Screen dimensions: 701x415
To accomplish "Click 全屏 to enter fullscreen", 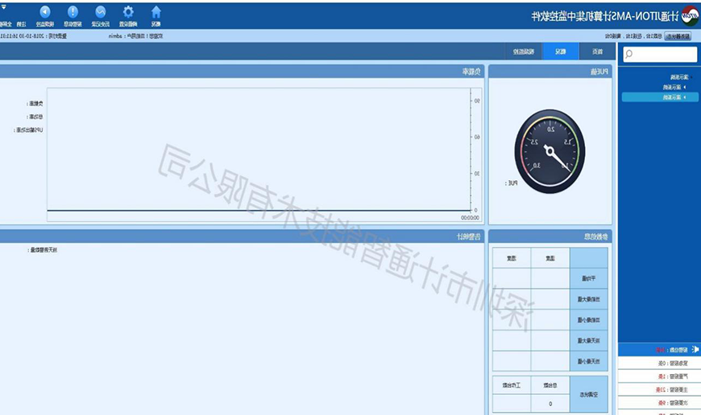I will tap(6, 24).
